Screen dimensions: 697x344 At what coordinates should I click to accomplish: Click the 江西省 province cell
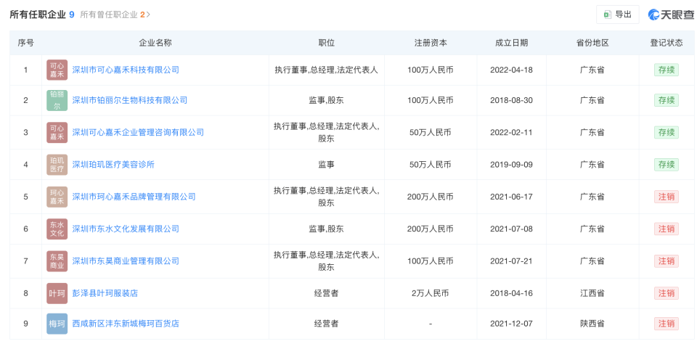point(592,293)
